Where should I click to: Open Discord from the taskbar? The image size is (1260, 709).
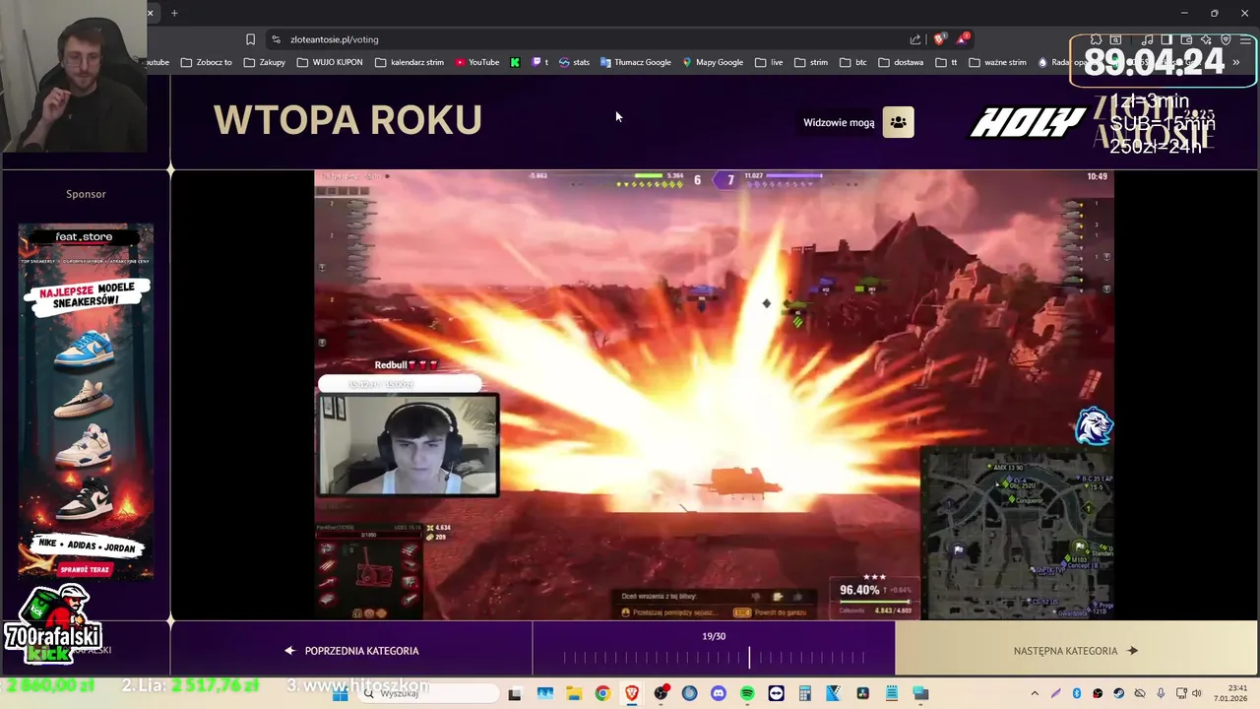[718, 693]
